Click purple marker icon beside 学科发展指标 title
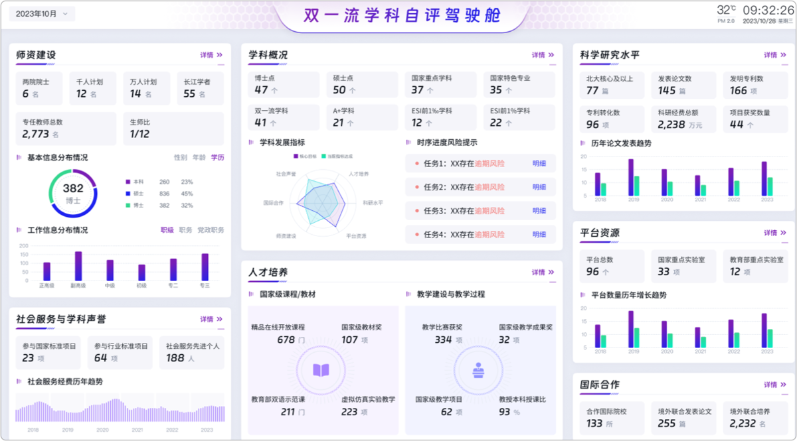 pos(251,142)
